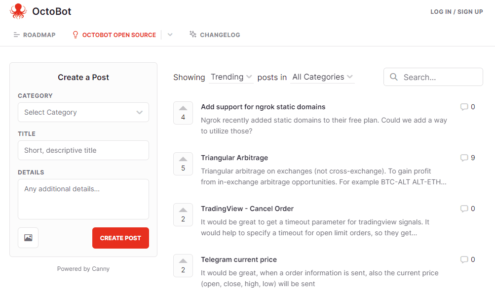Click the OctoBot brand name text
495x300 pixels.
[52, 11]
